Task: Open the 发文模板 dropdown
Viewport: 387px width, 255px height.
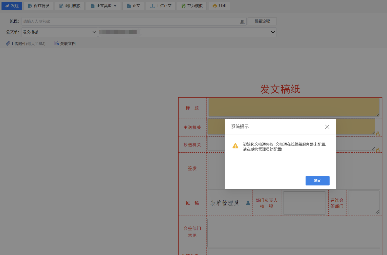Action: 59,32
